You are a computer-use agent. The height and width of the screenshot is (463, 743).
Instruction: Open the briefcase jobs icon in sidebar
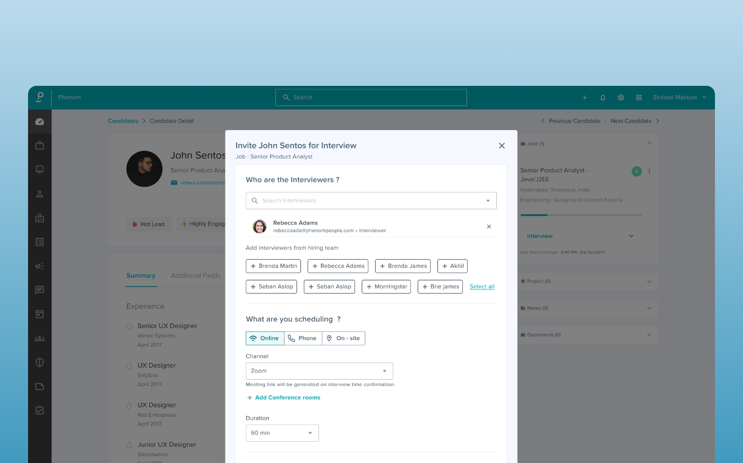point(39,146)
